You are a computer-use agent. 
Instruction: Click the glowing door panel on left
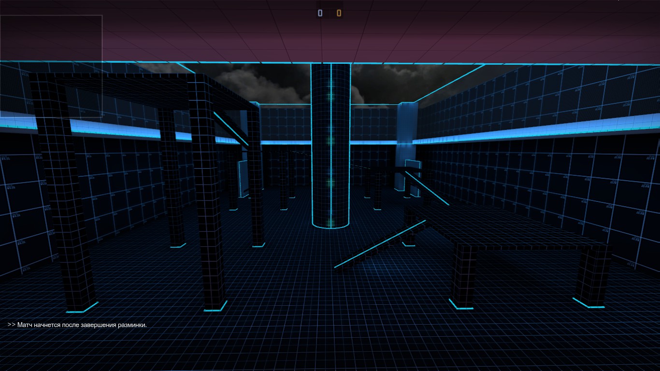tap(243, 179)
